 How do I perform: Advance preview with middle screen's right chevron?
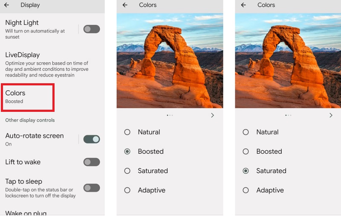pyautogui.click(x=212, y=115)
